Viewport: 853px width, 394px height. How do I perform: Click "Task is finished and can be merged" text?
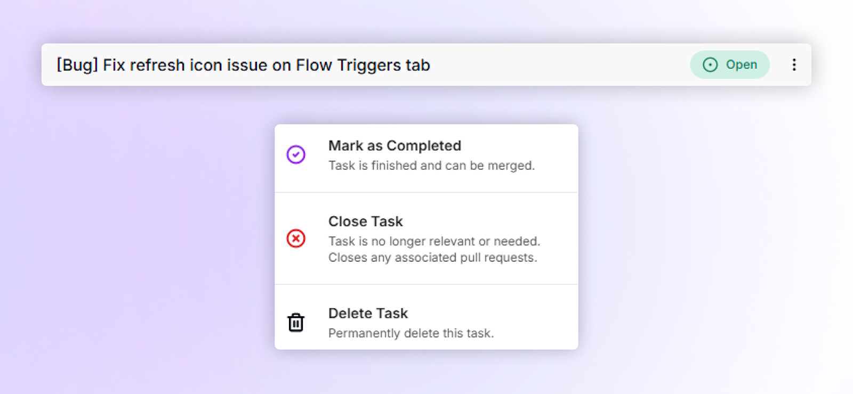pos(431,166)
